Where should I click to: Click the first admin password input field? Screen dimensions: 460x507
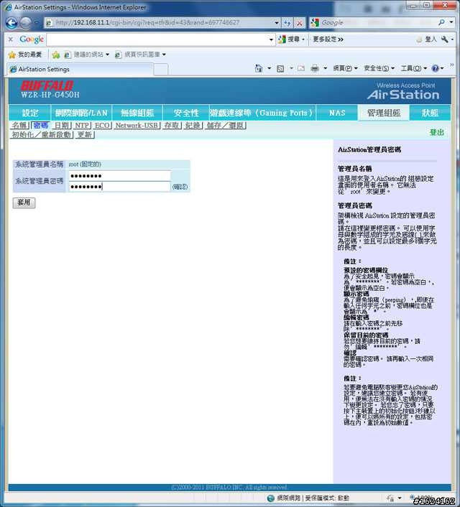(119, 176)
